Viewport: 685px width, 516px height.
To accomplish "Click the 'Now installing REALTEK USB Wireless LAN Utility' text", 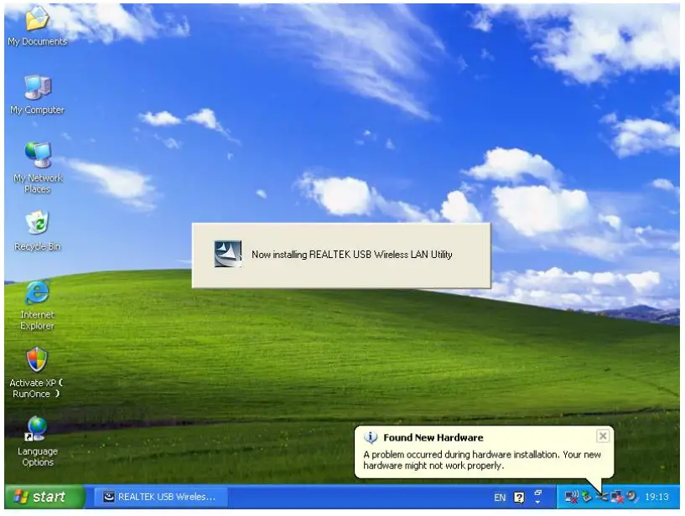I will pos(351,255).
